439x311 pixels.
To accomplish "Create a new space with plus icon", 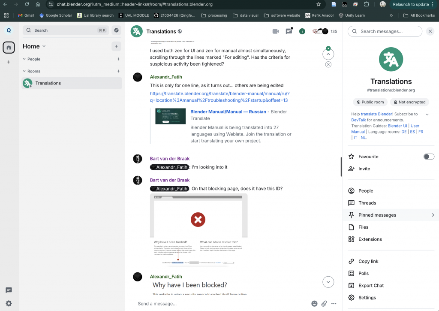I will [x=9, y=62].
